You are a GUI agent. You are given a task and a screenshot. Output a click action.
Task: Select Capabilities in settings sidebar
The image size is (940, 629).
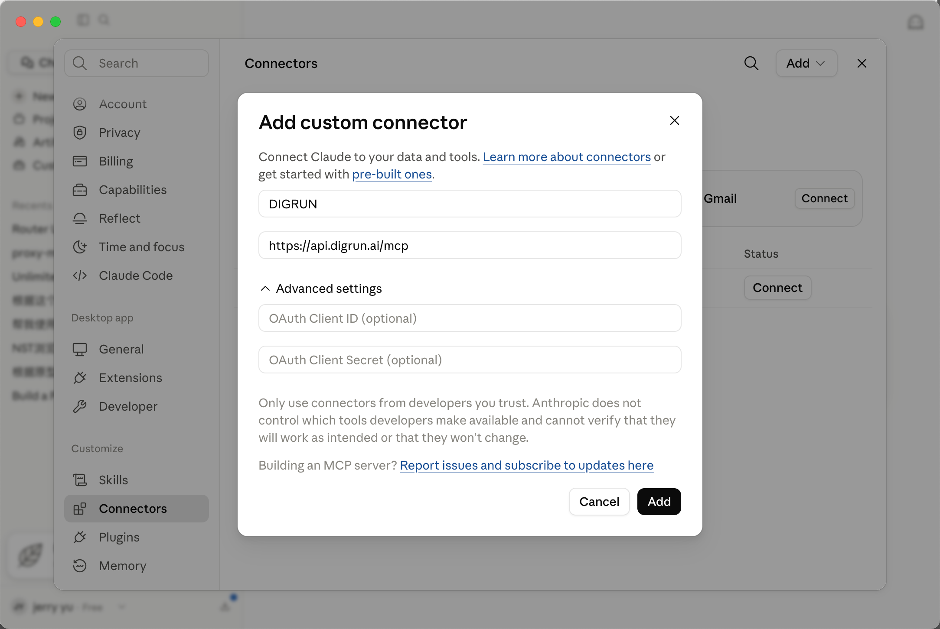[x=136, y=190]
